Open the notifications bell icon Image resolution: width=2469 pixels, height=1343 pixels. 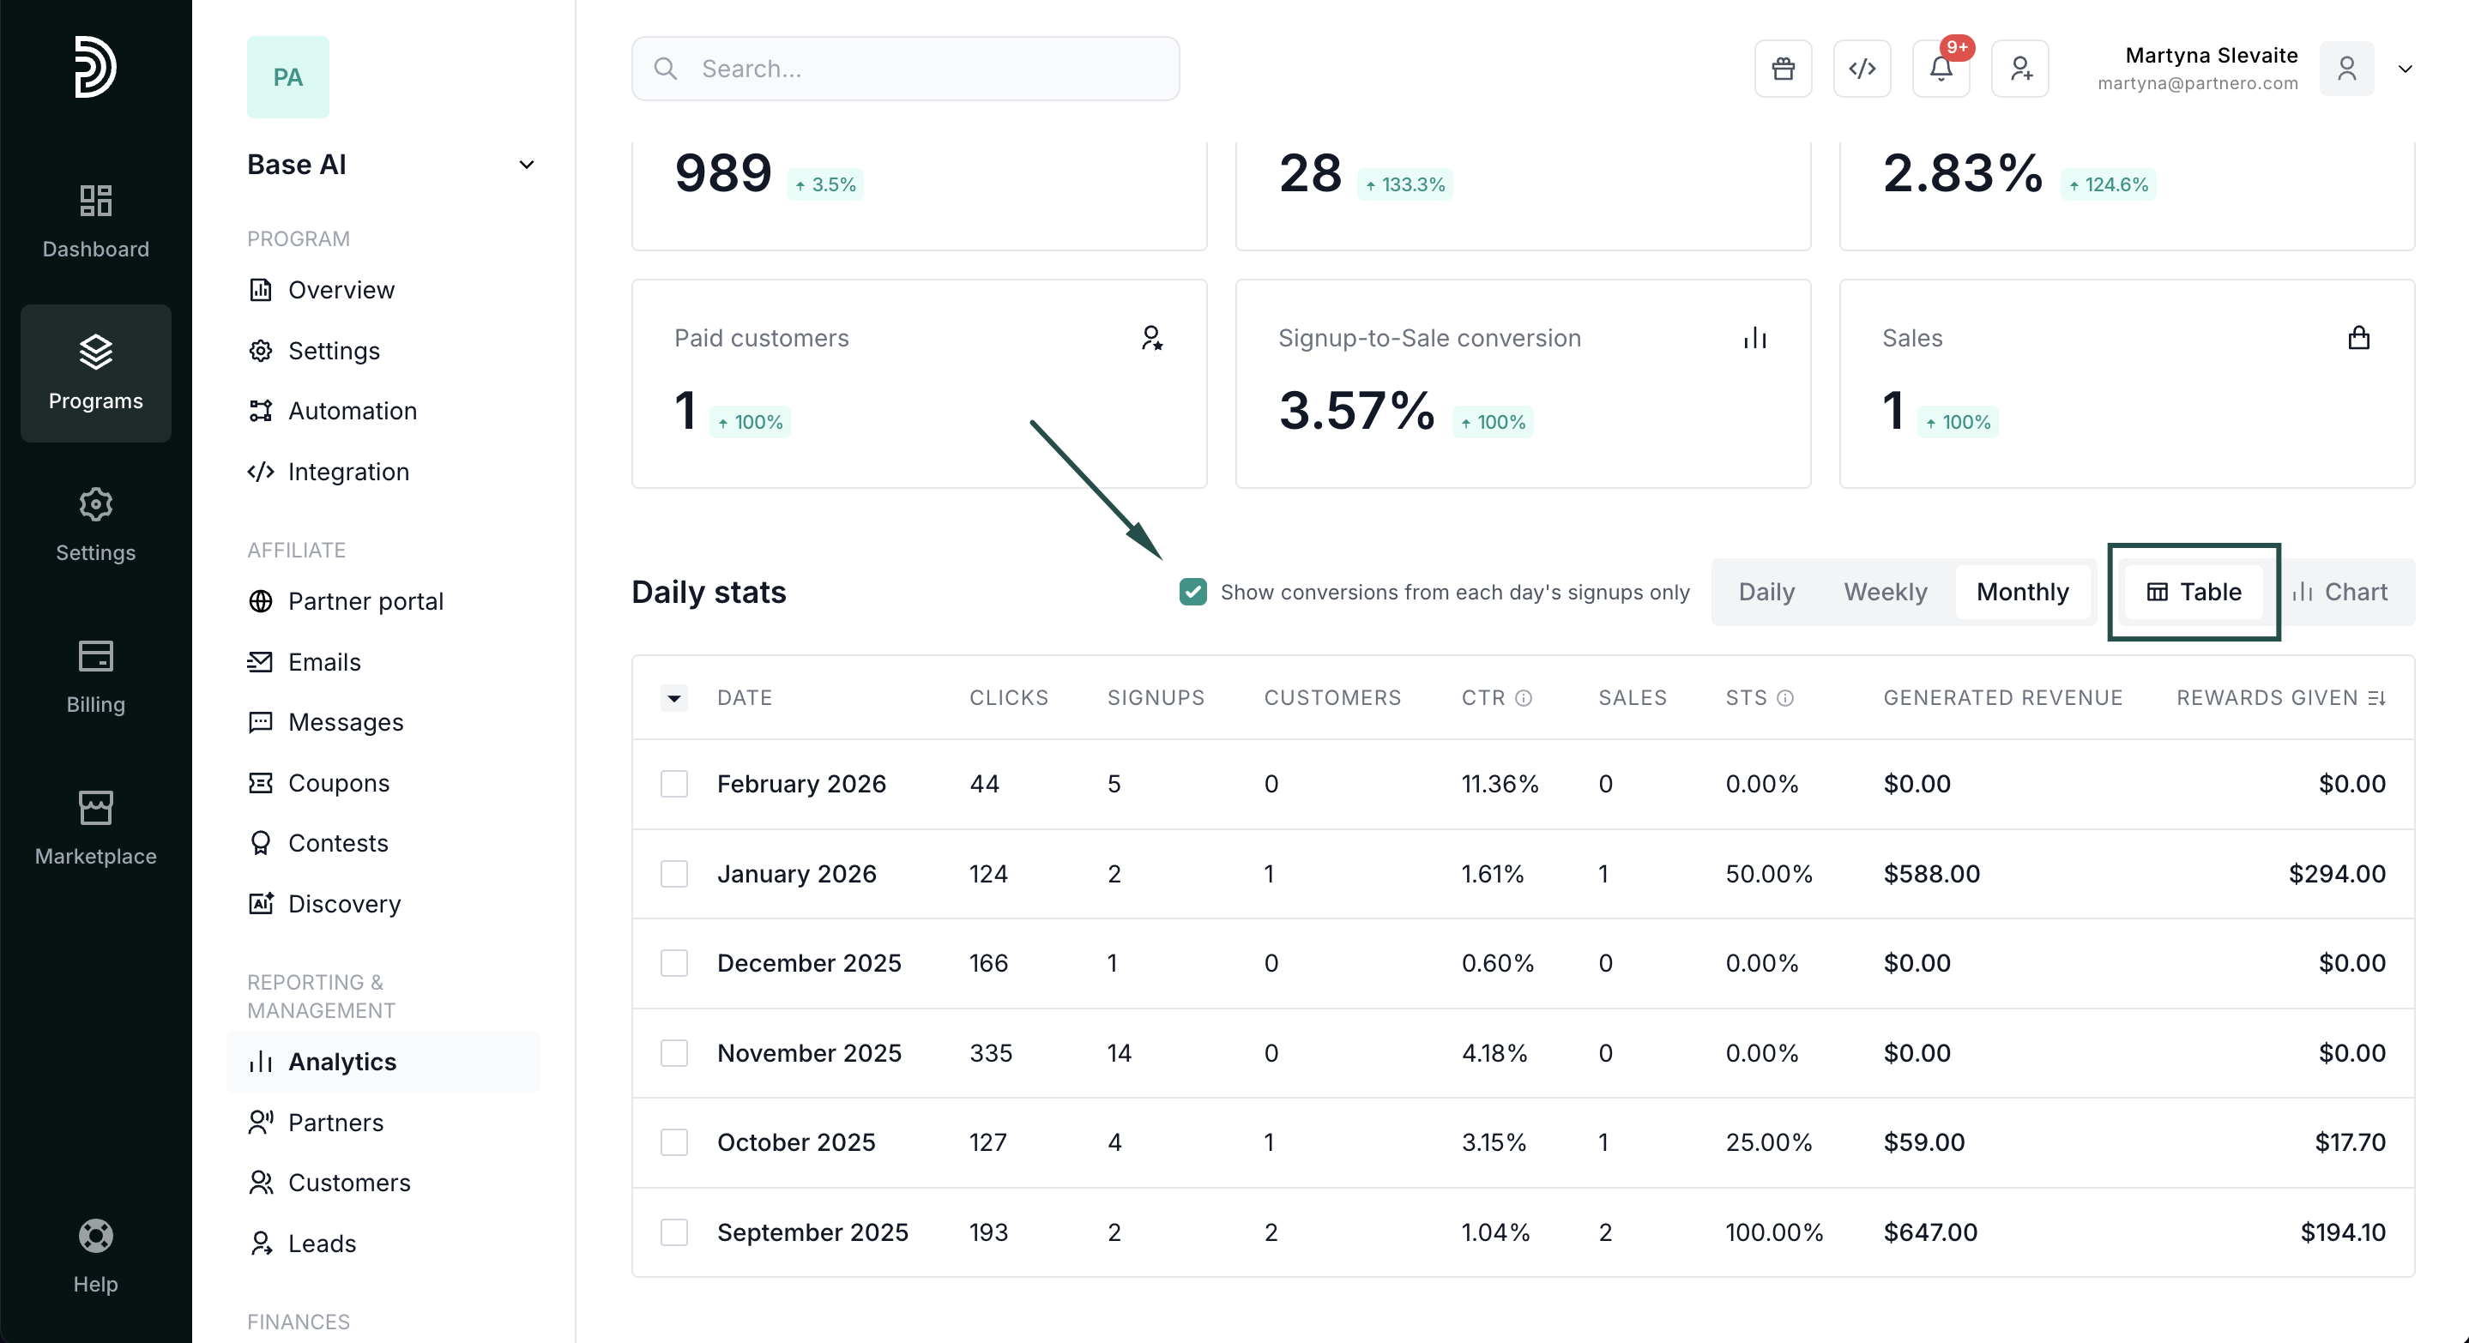point(1940,69)
